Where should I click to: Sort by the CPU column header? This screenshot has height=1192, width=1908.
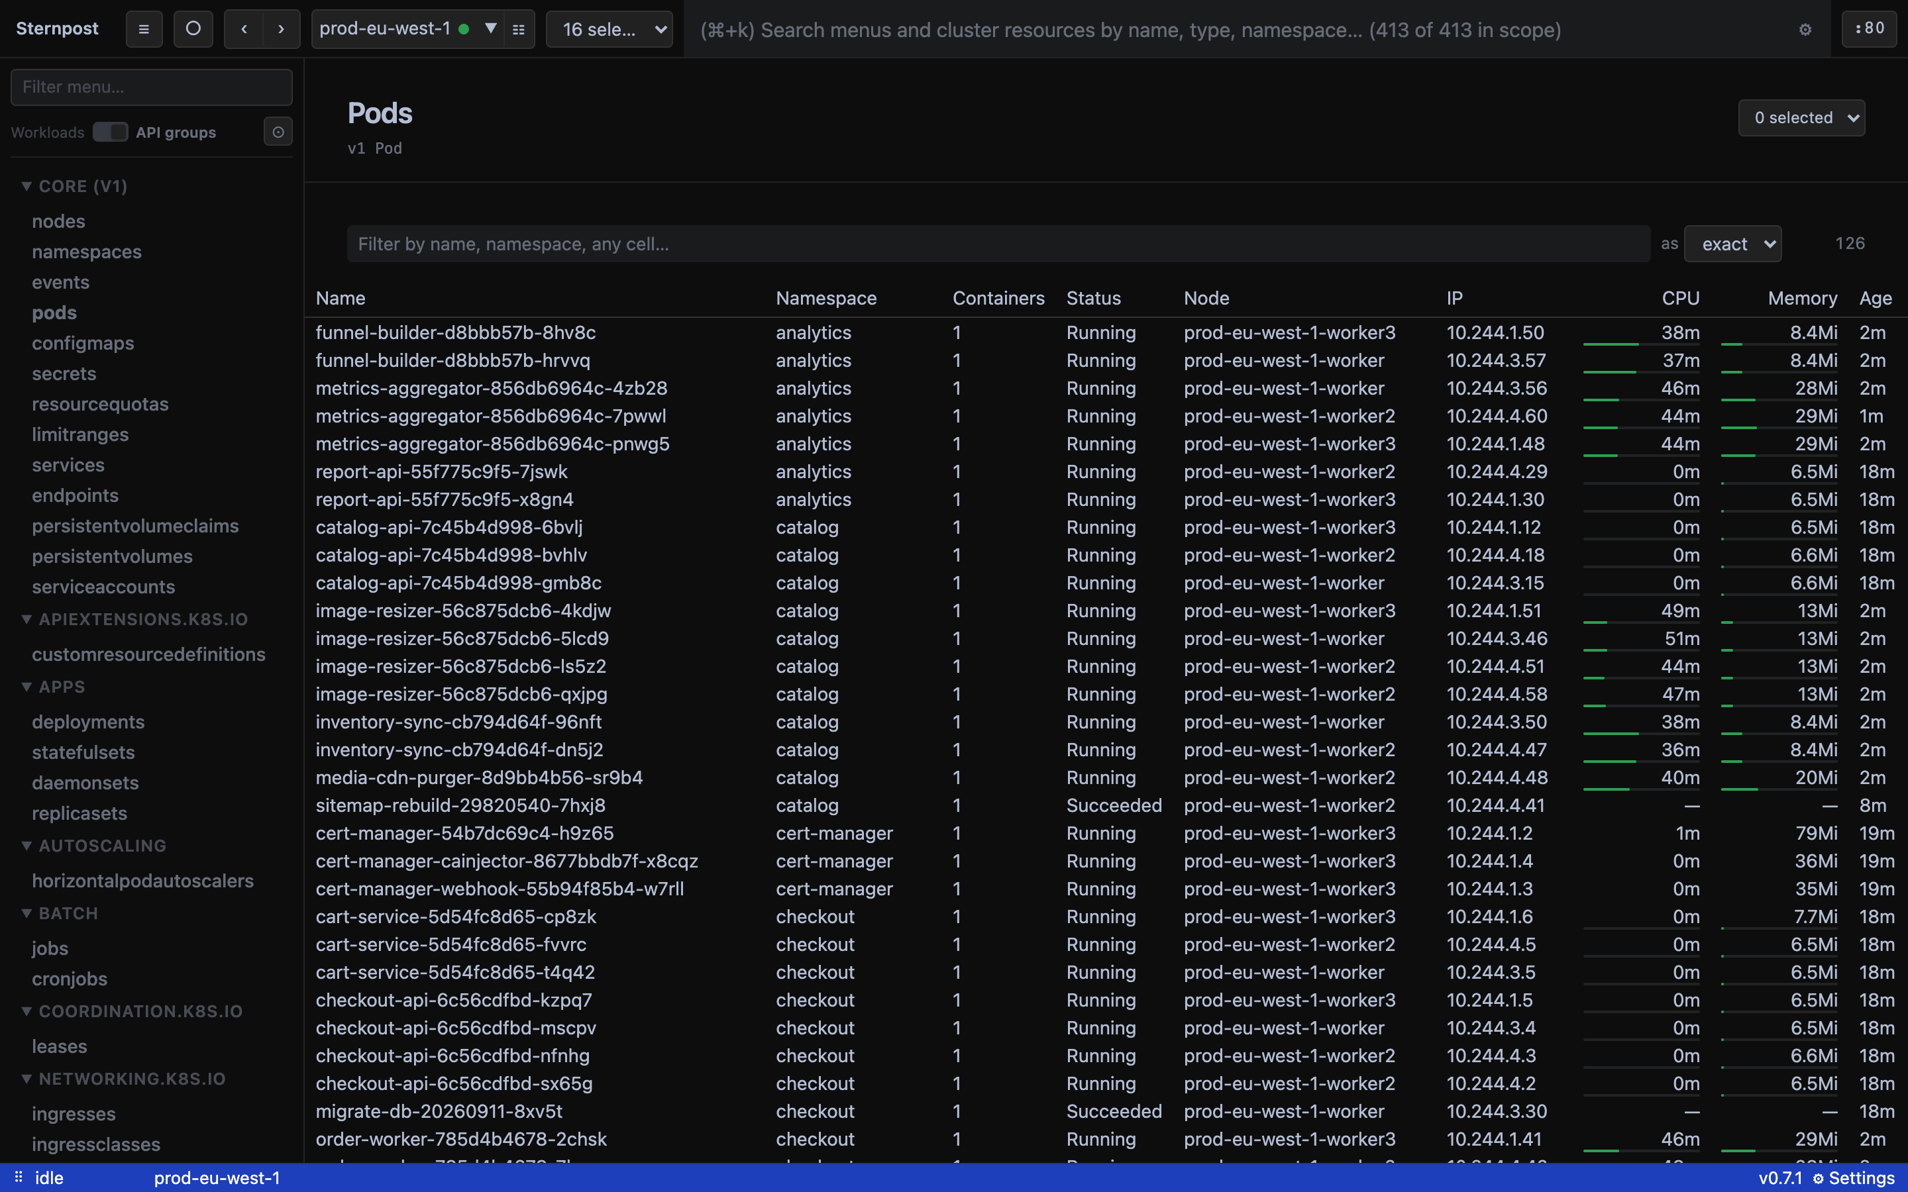(1680, 298)
